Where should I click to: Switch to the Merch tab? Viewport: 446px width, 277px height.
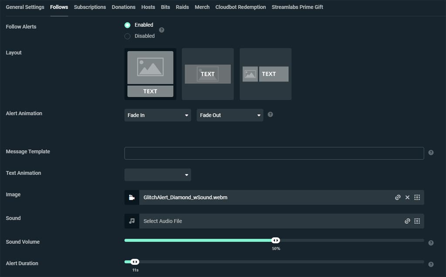pyautogui.click(x=202, y=7)
